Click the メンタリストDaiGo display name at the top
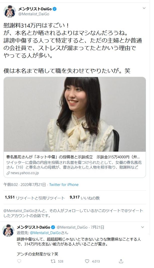 (x=35, y=9)
